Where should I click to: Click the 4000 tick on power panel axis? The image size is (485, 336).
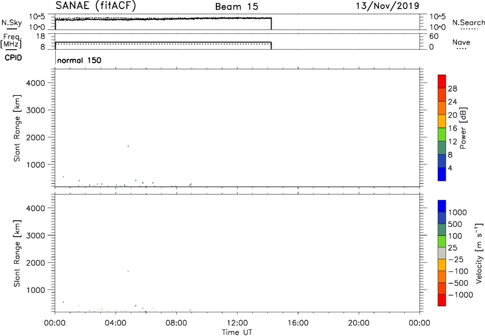click(x=36, y=83)
